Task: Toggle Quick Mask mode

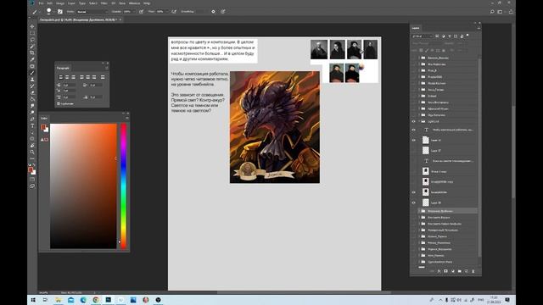Action: click(32, 180)
